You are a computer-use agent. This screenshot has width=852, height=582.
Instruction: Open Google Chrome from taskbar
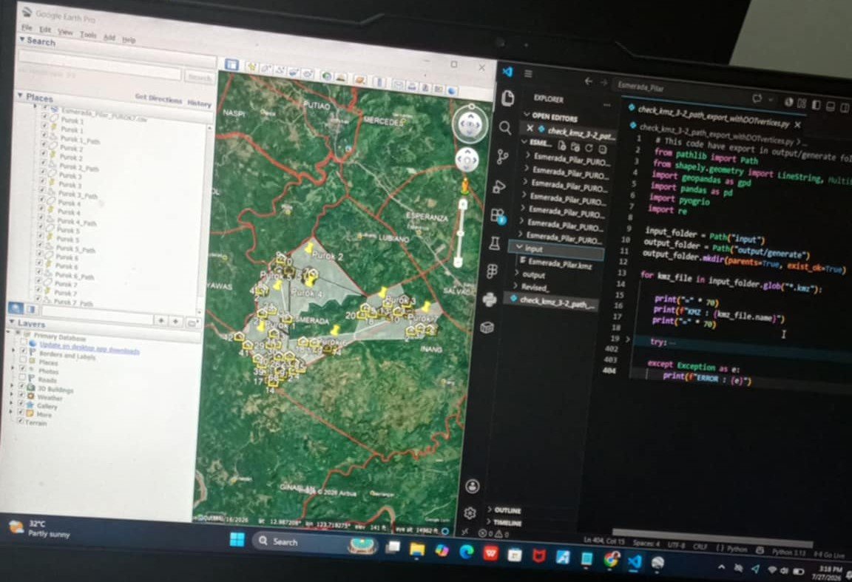pyautogui.click(x=612, y=559)
